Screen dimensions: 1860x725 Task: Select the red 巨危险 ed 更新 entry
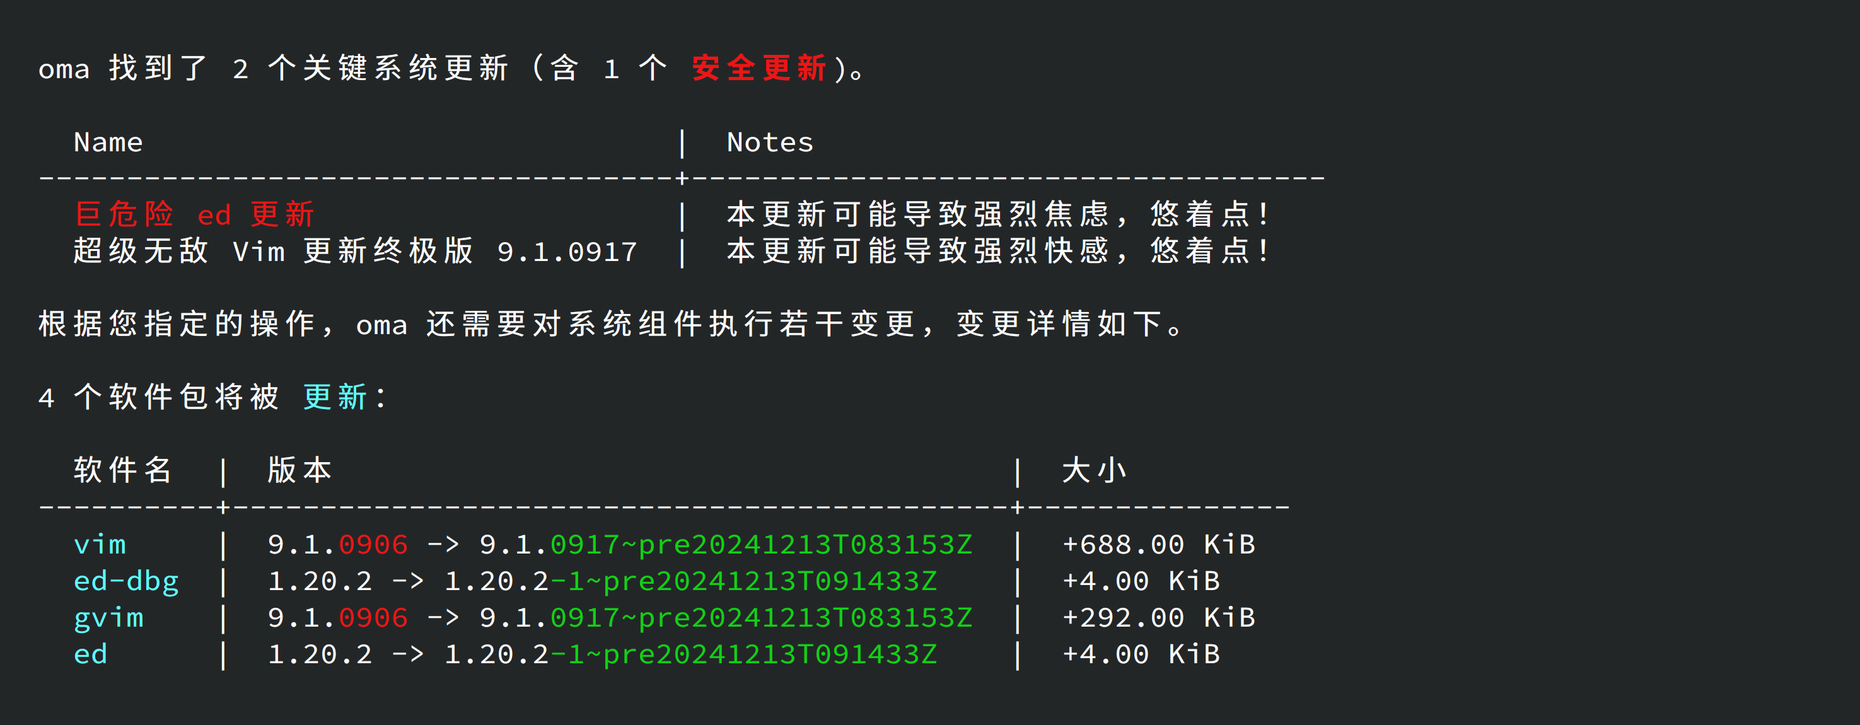pos(194,214)
